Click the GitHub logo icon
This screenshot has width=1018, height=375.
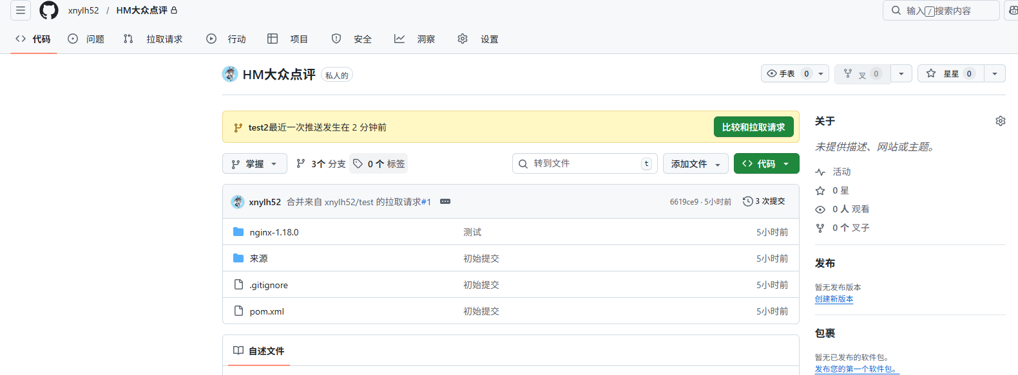(49, 10)
